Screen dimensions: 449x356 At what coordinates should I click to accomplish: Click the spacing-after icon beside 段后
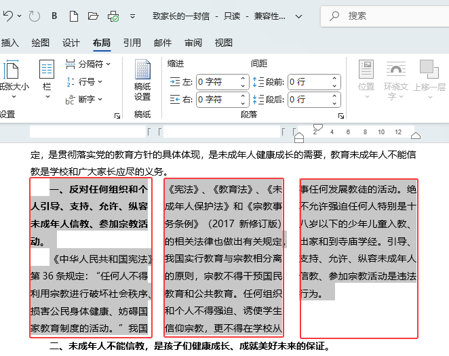[x=258, y=99]
